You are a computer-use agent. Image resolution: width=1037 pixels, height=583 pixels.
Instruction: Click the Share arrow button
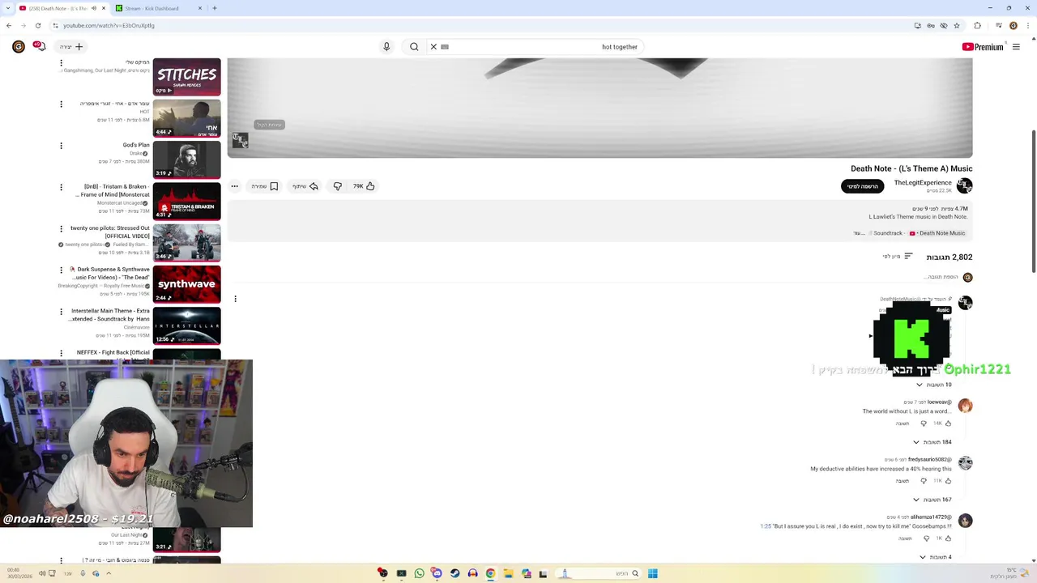[x=305, y=186]
